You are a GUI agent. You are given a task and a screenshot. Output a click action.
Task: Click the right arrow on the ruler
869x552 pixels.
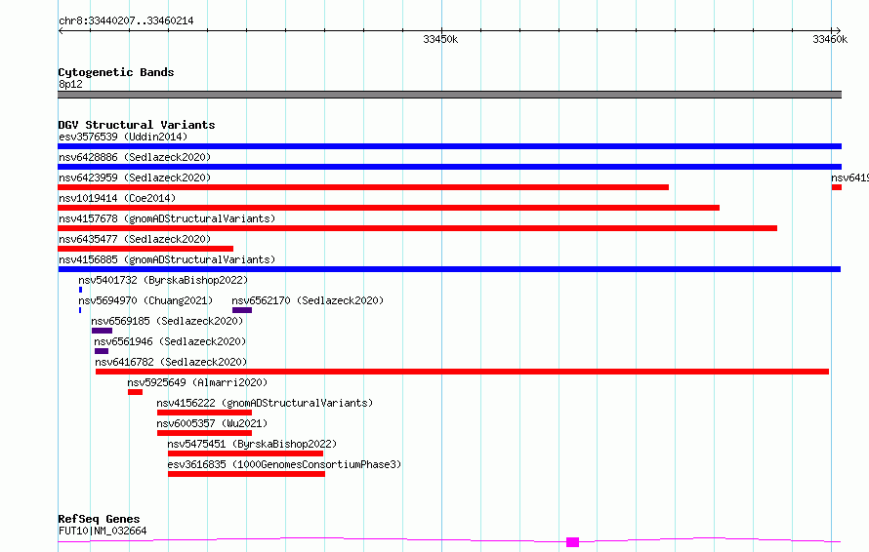tap(838, 31)
